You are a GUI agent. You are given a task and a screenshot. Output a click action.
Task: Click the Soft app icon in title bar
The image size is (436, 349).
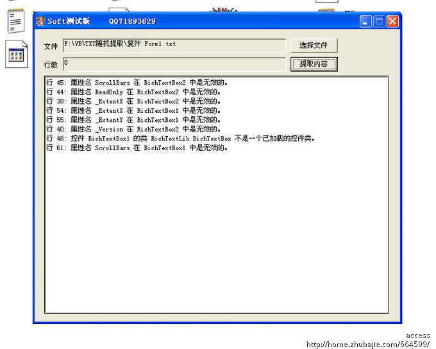40,21
